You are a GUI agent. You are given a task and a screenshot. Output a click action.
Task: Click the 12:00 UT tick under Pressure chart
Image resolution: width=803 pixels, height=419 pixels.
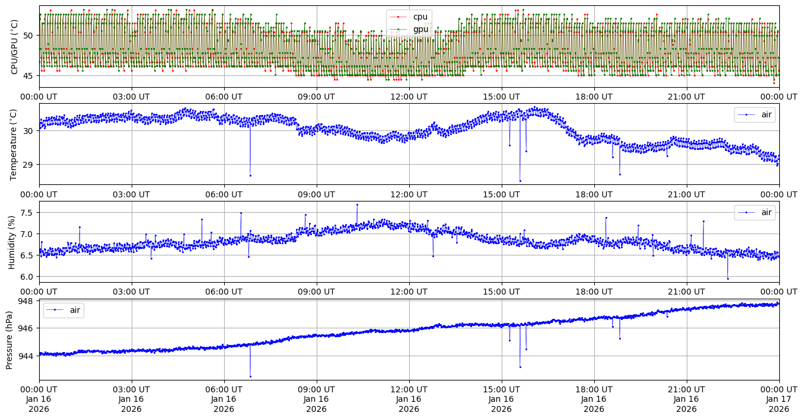(x=409, y=389)
